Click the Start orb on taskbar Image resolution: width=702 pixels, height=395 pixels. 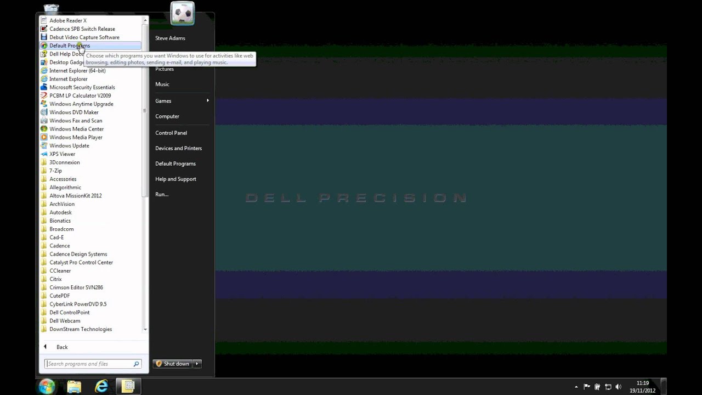tap(47, 386)
